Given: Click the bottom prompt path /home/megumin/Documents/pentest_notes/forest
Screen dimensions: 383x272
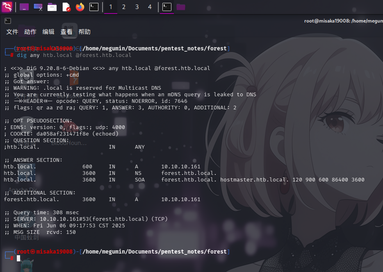Looking at the screenshot, I should (x=155, y=252).
